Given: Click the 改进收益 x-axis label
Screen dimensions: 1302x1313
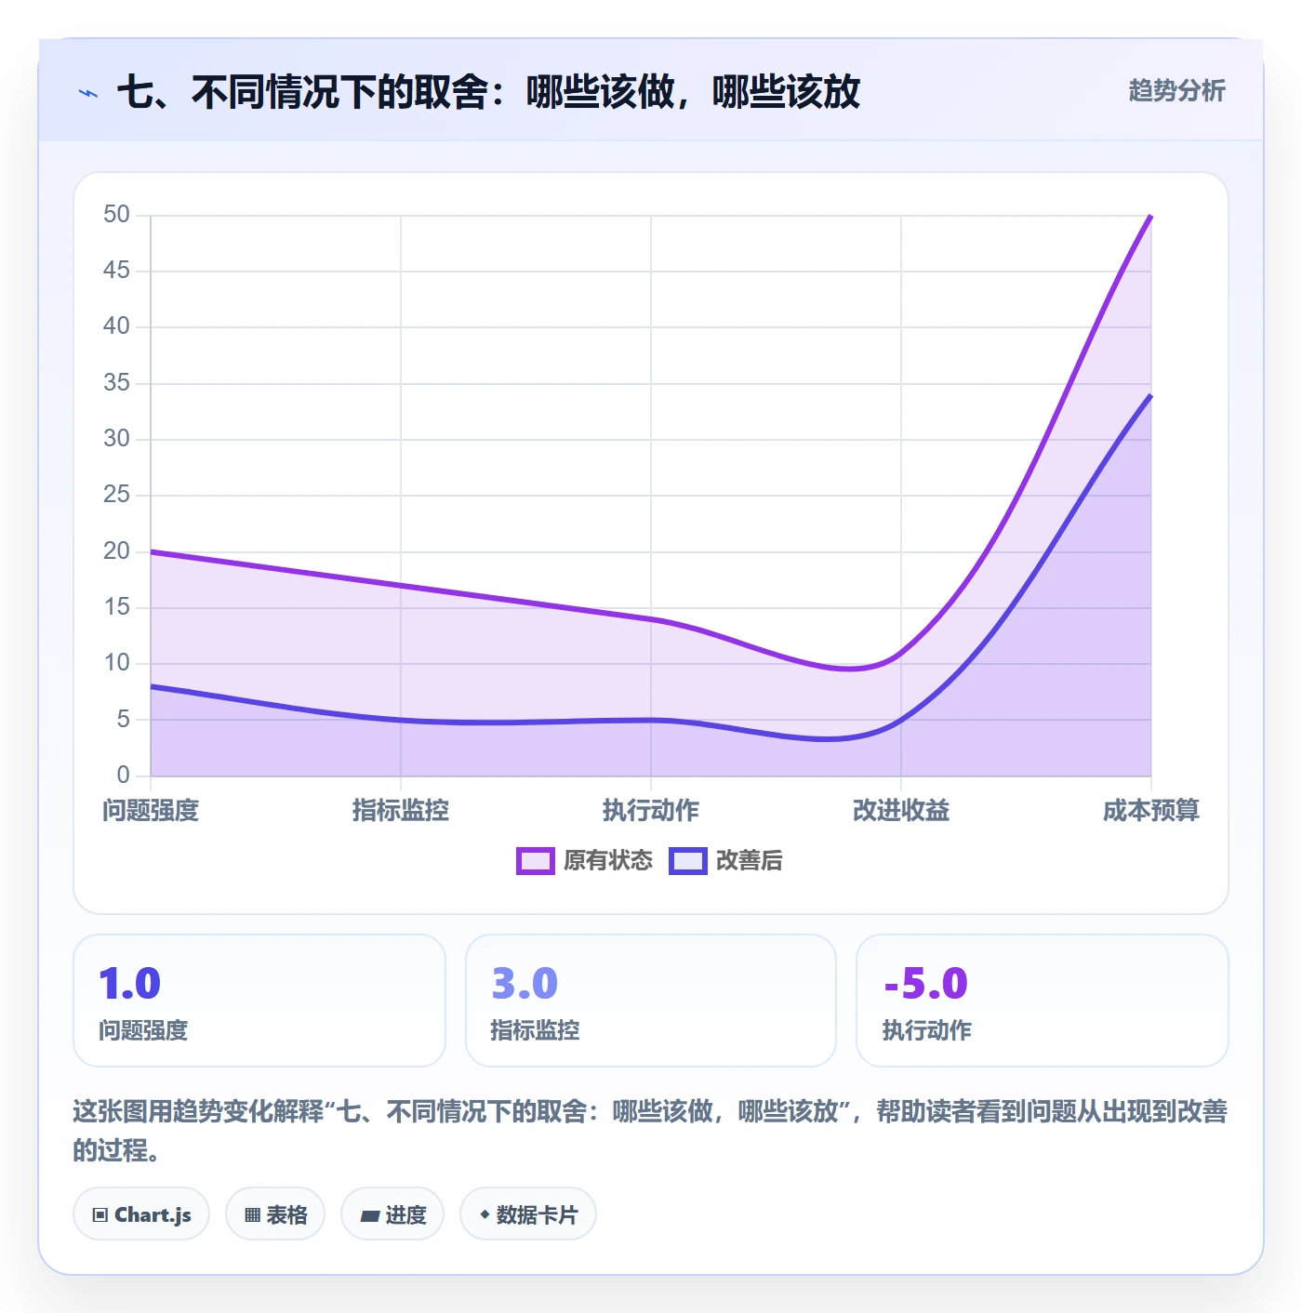Looking at the screenshot, I should tap(901, 811).
